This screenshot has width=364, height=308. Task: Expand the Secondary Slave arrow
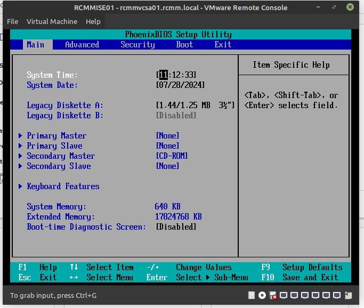coord(20,166)
